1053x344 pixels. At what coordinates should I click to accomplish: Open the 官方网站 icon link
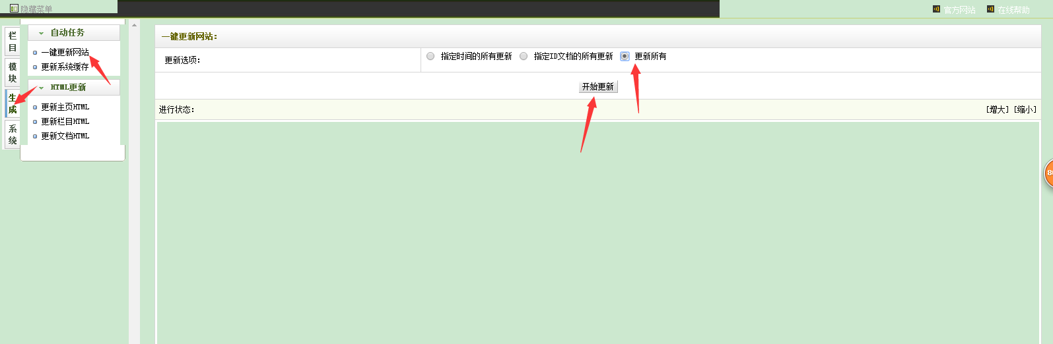tap(936, 9)
